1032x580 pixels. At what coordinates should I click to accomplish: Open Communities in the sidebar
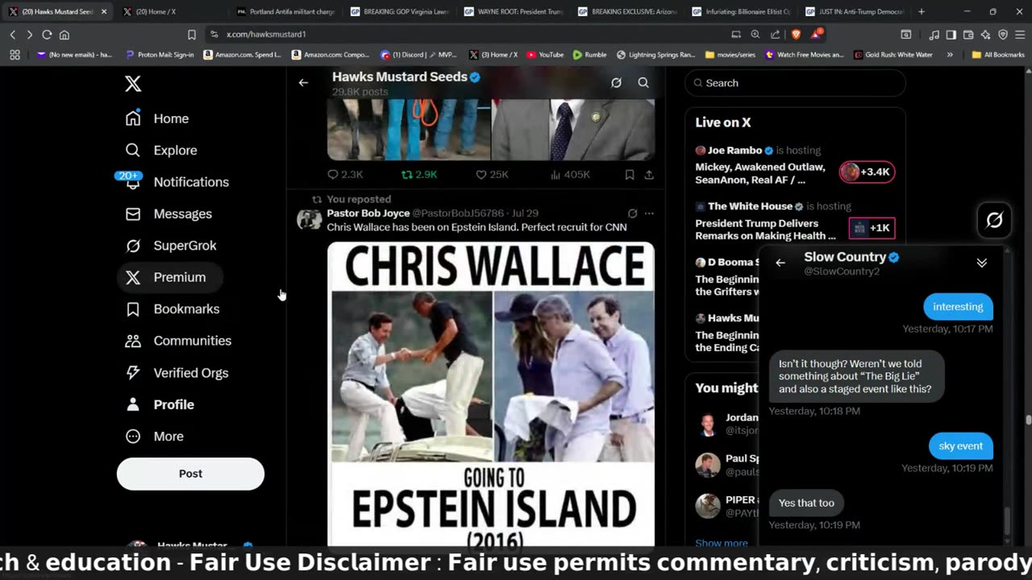(x=178, y=341)
